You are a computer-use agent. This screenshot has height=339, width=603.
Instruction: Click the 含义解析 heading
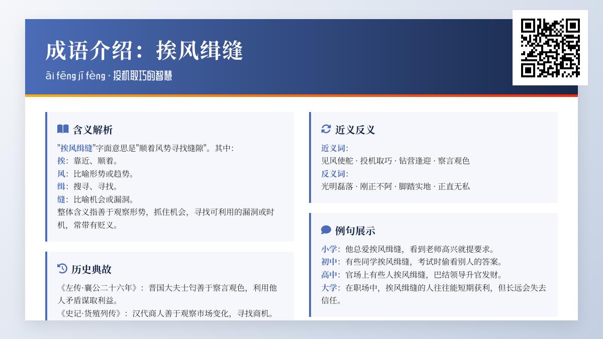tap(93, 130)
